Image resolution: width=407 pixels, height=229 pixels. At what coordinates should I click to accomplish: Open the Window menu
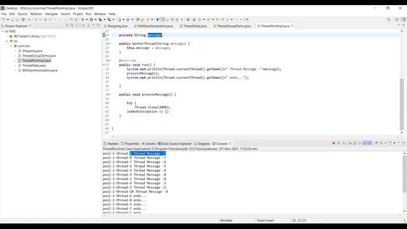[x=100, y=14]
